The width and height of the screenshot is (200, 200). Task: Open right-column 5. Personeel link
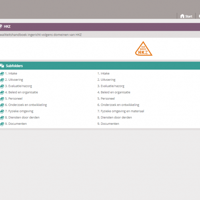click(x=106, y=98)
